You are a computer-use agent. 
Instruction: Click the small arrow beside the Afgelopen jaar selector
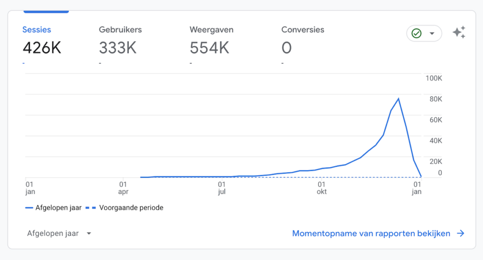point(89,234)
